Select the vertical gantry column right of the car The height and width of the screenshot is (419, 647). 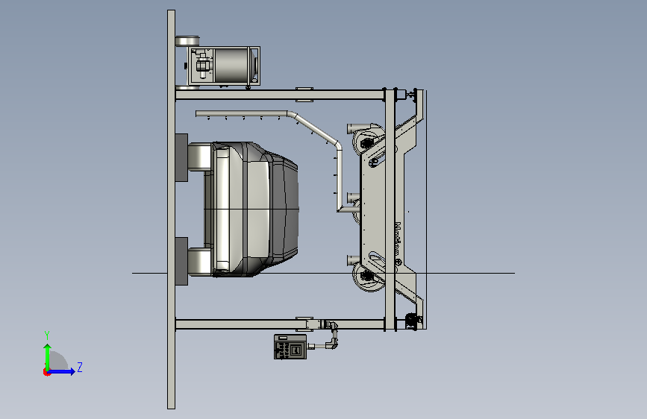click(x=390, y=209)
